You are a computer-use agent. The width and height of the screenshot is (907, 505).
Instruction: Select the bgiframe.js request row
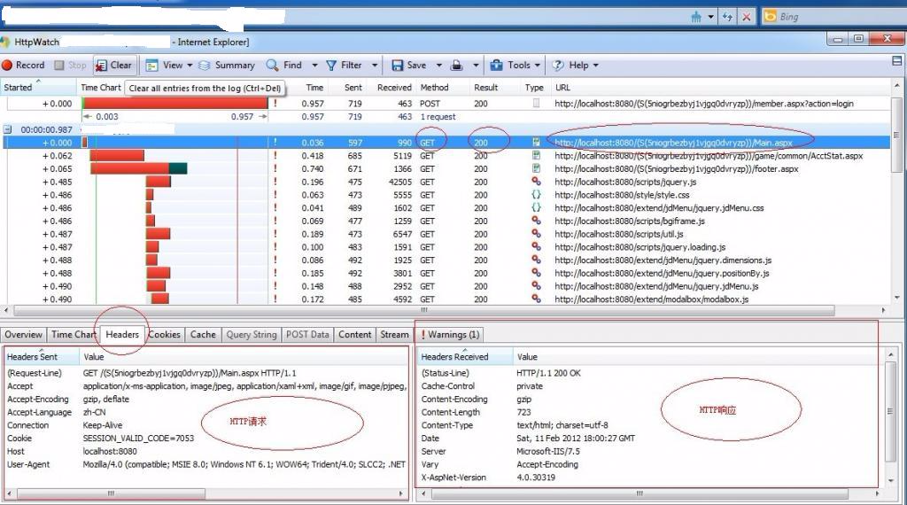click(x=446, y=221)
